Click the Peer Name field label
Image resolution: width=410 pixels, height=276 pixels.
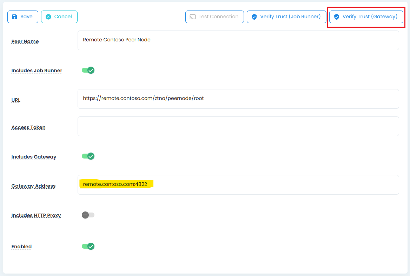[x=25, y=41]
